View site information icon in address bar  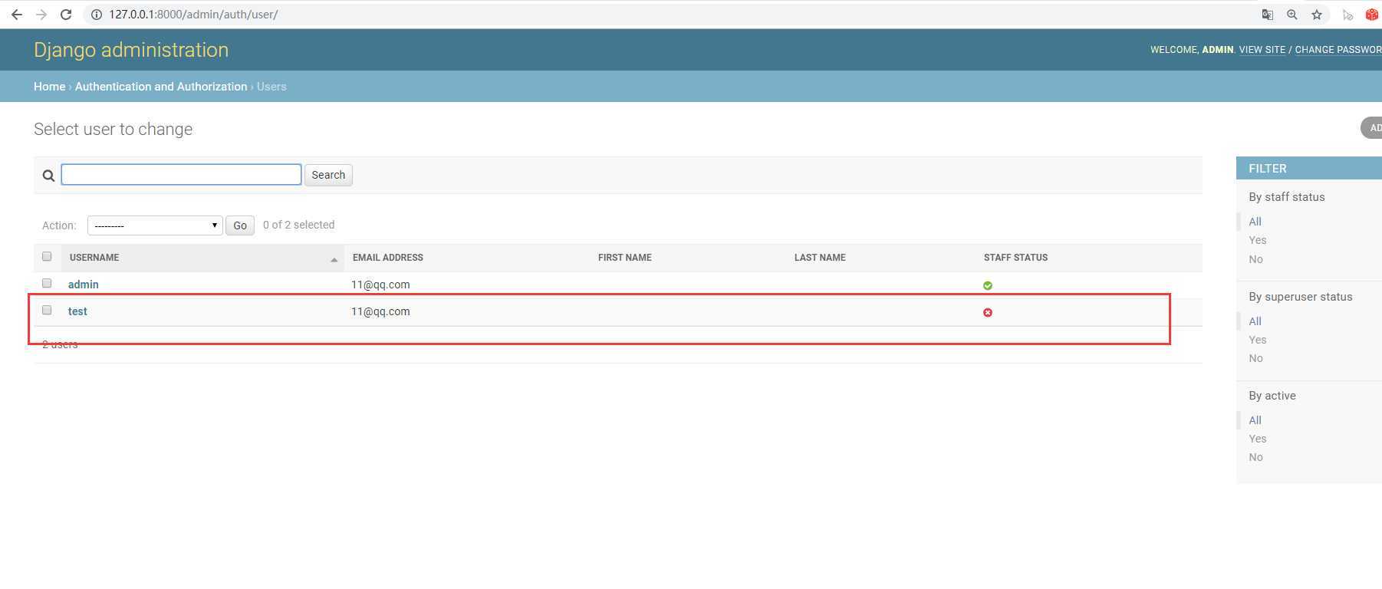pos(97,15)
